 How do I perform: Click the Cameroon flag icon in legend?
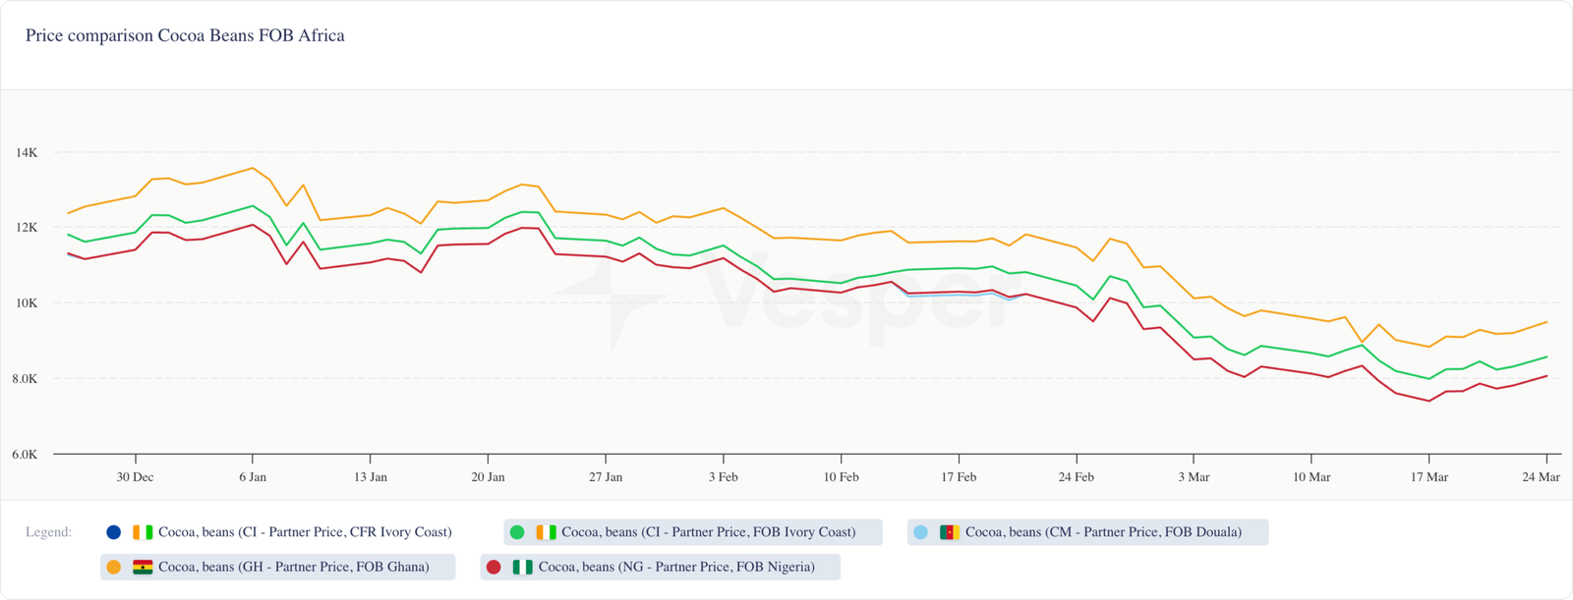(x=950, y=532)
